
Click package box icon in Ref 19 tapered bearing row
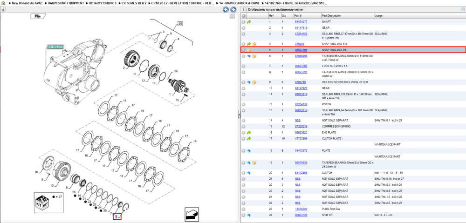[254, 163]
